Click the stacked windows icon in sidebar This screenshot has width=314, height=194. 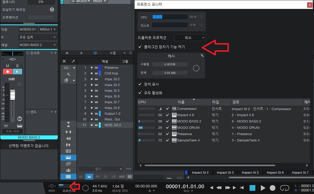pyautogui.click(x=68, y=164)
